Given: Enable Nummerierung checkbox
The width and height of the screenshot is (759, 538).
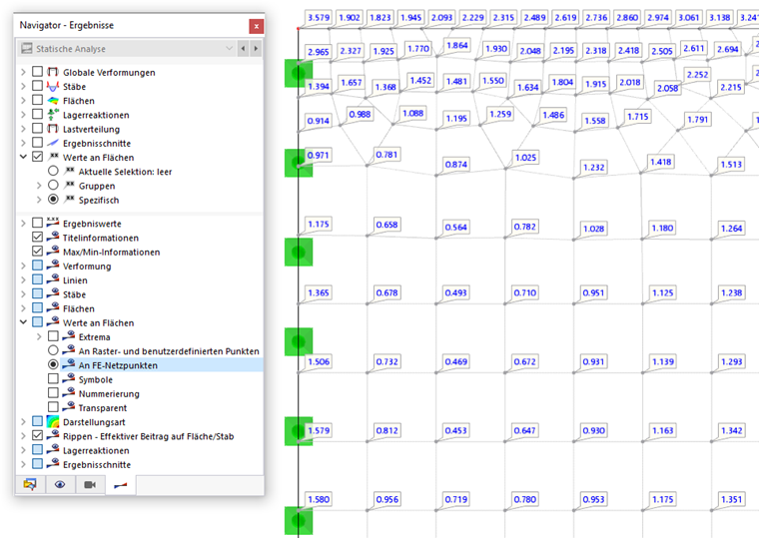Looking at the screenshot, I should click(53, 393).
